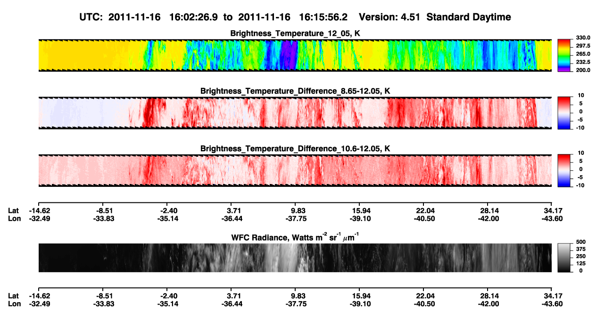Screen dimensions: 613x314
Task: Click longitude -33.83 under the WFC Radiance panel
Action: (103, 304)
